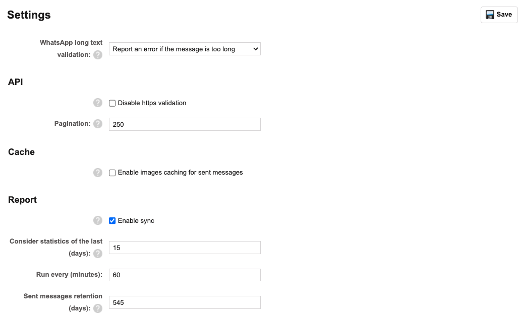Click dropdown arrow of long text validation
This screenshot has width=521, height=320.
point(255,49)
